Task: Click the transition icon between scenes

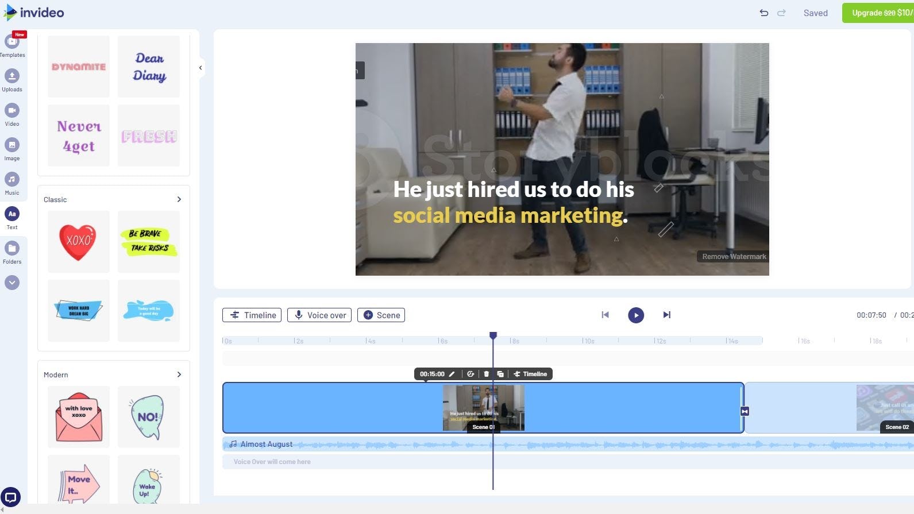Action: tap(745, 411)
